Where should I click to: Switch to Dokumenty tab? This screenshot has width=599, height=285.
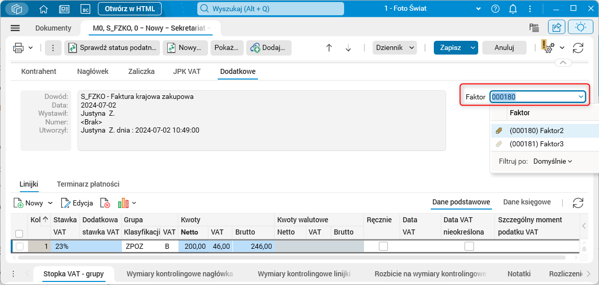click(53, 28)
